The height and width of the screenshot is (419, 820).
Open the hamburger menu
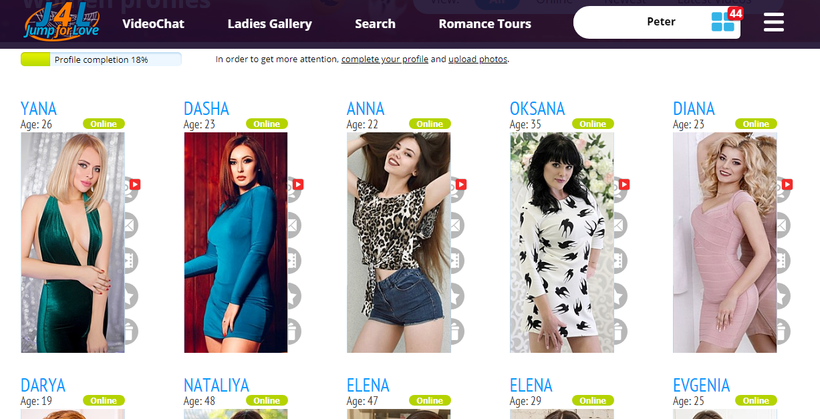pyautogui.click(x=774, y=23)
